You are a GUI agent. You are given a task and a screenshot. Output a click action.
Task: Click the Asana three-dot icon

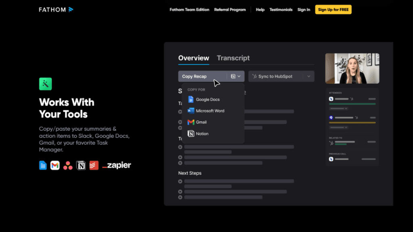[68, 165]
